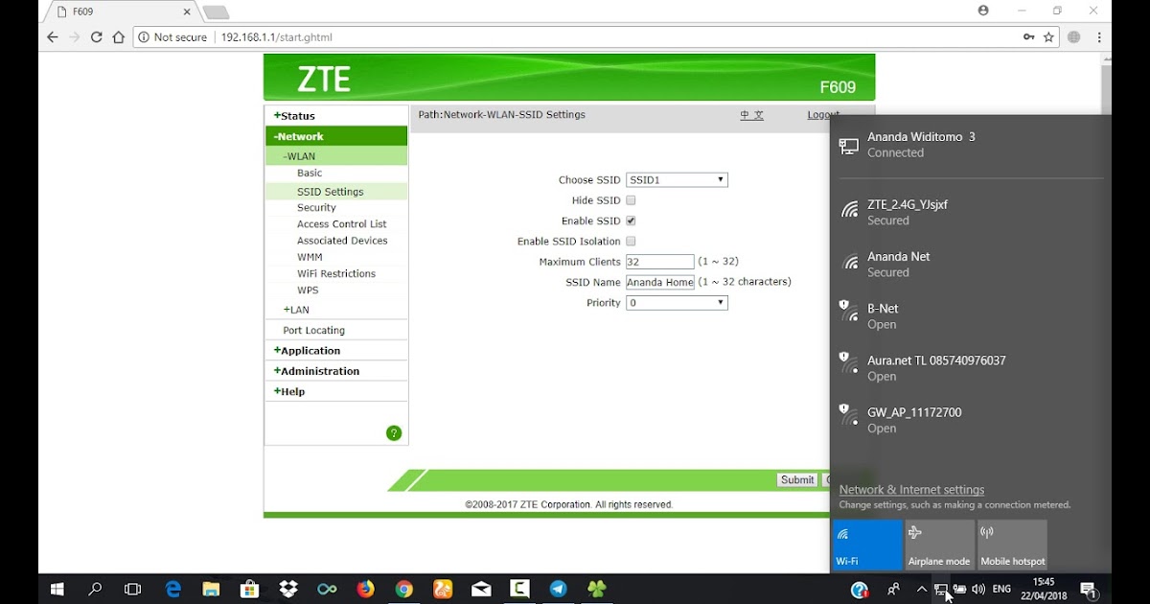
Task: Open WiFi Restrictions page
Action: click(336, 274)
